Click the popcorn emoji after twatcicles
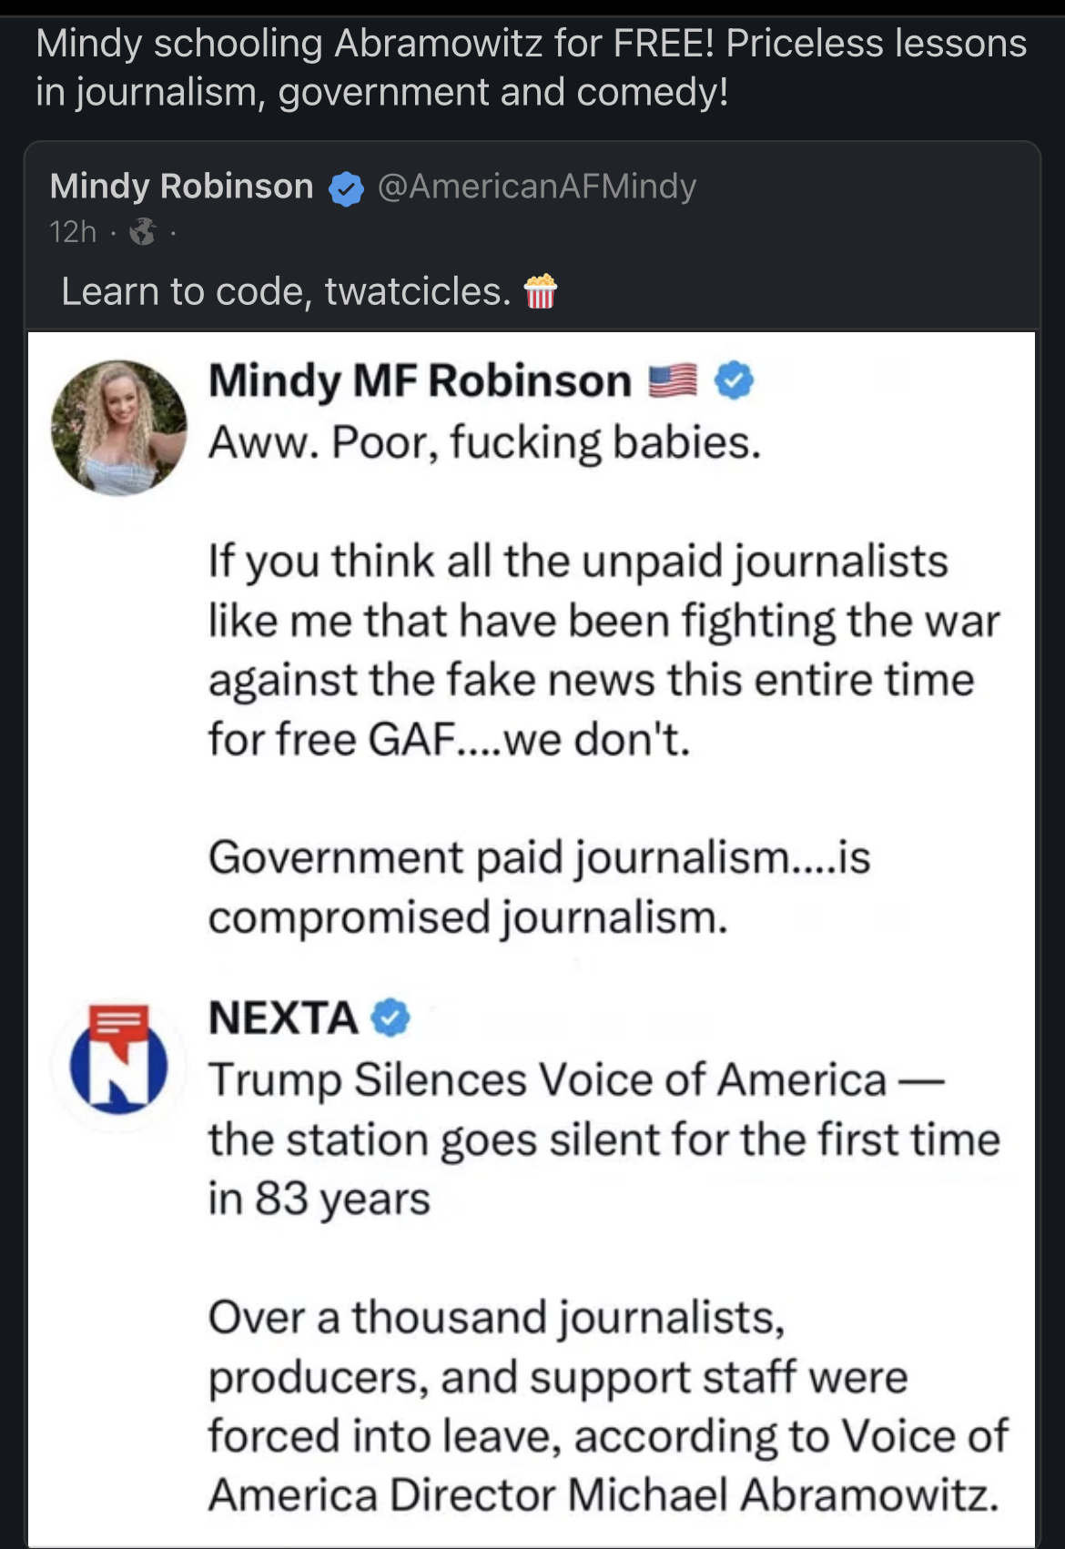 (540, 291)
